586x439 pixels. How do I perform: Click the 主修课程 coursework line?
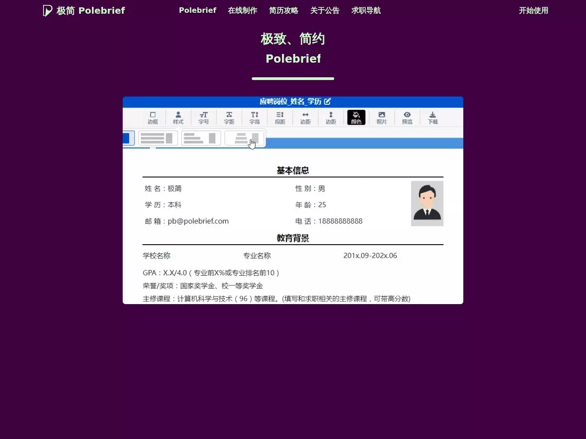coord(277,299)
